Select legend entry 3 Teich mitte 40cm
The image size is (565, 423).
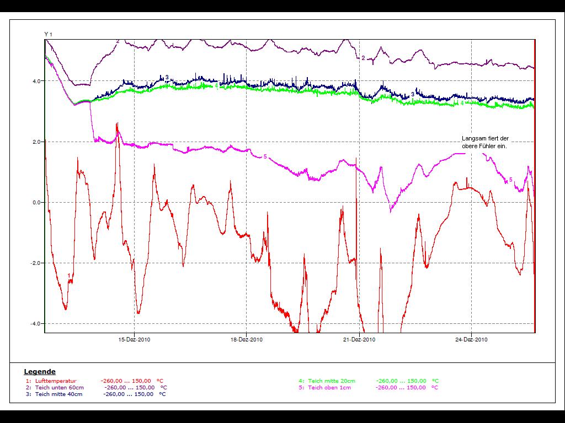coord(58,394)
